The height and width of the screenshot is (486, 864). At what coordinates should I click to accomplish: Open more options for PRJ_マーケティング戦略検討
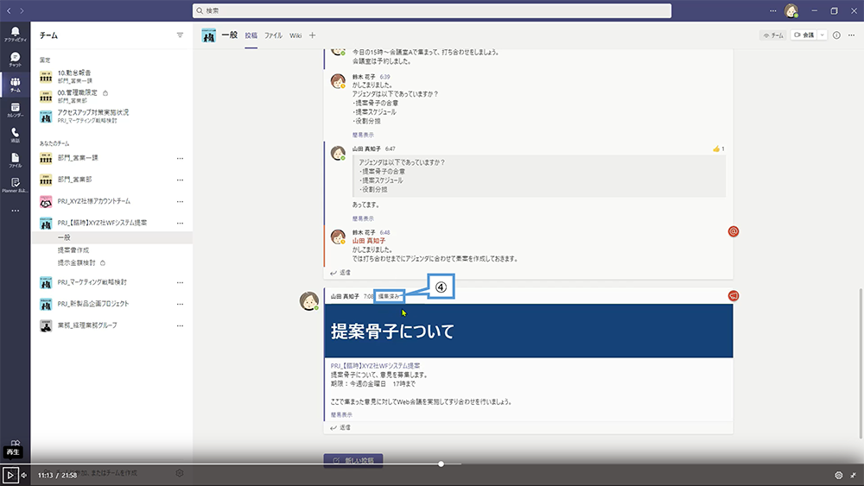(x=180, y=282)
